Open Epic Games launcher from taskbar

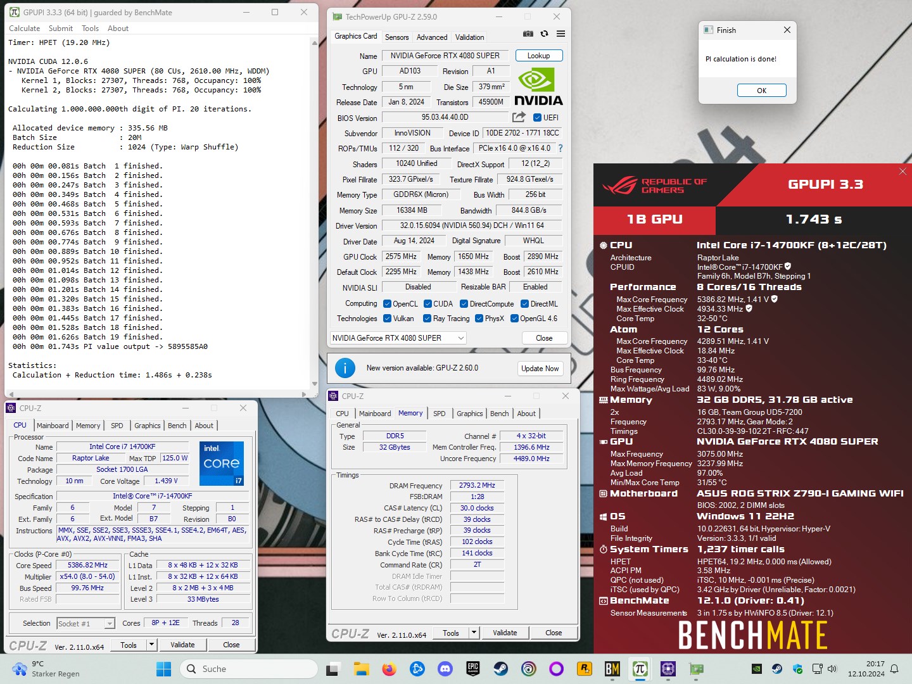tap(473, 669)
